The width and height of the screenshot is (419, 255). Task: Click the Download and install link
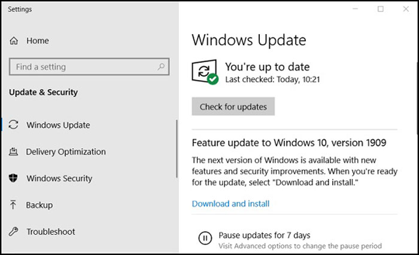tap(230, 204)
